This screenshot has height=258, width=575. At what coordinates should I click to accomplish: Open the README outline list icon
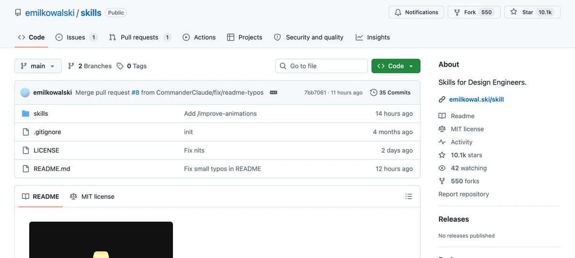tap(409, 196)
